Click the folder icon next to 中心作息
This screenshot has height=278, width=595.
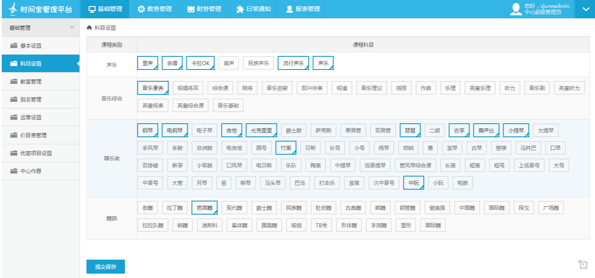(14, 171)
